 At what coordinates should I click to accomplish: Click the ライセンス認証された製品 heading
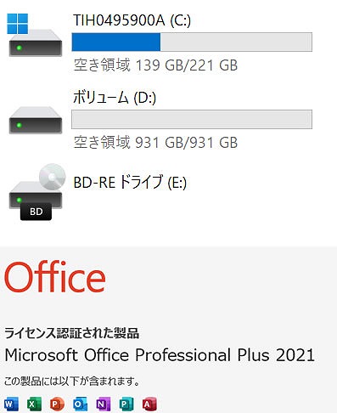tap(71, 333)
